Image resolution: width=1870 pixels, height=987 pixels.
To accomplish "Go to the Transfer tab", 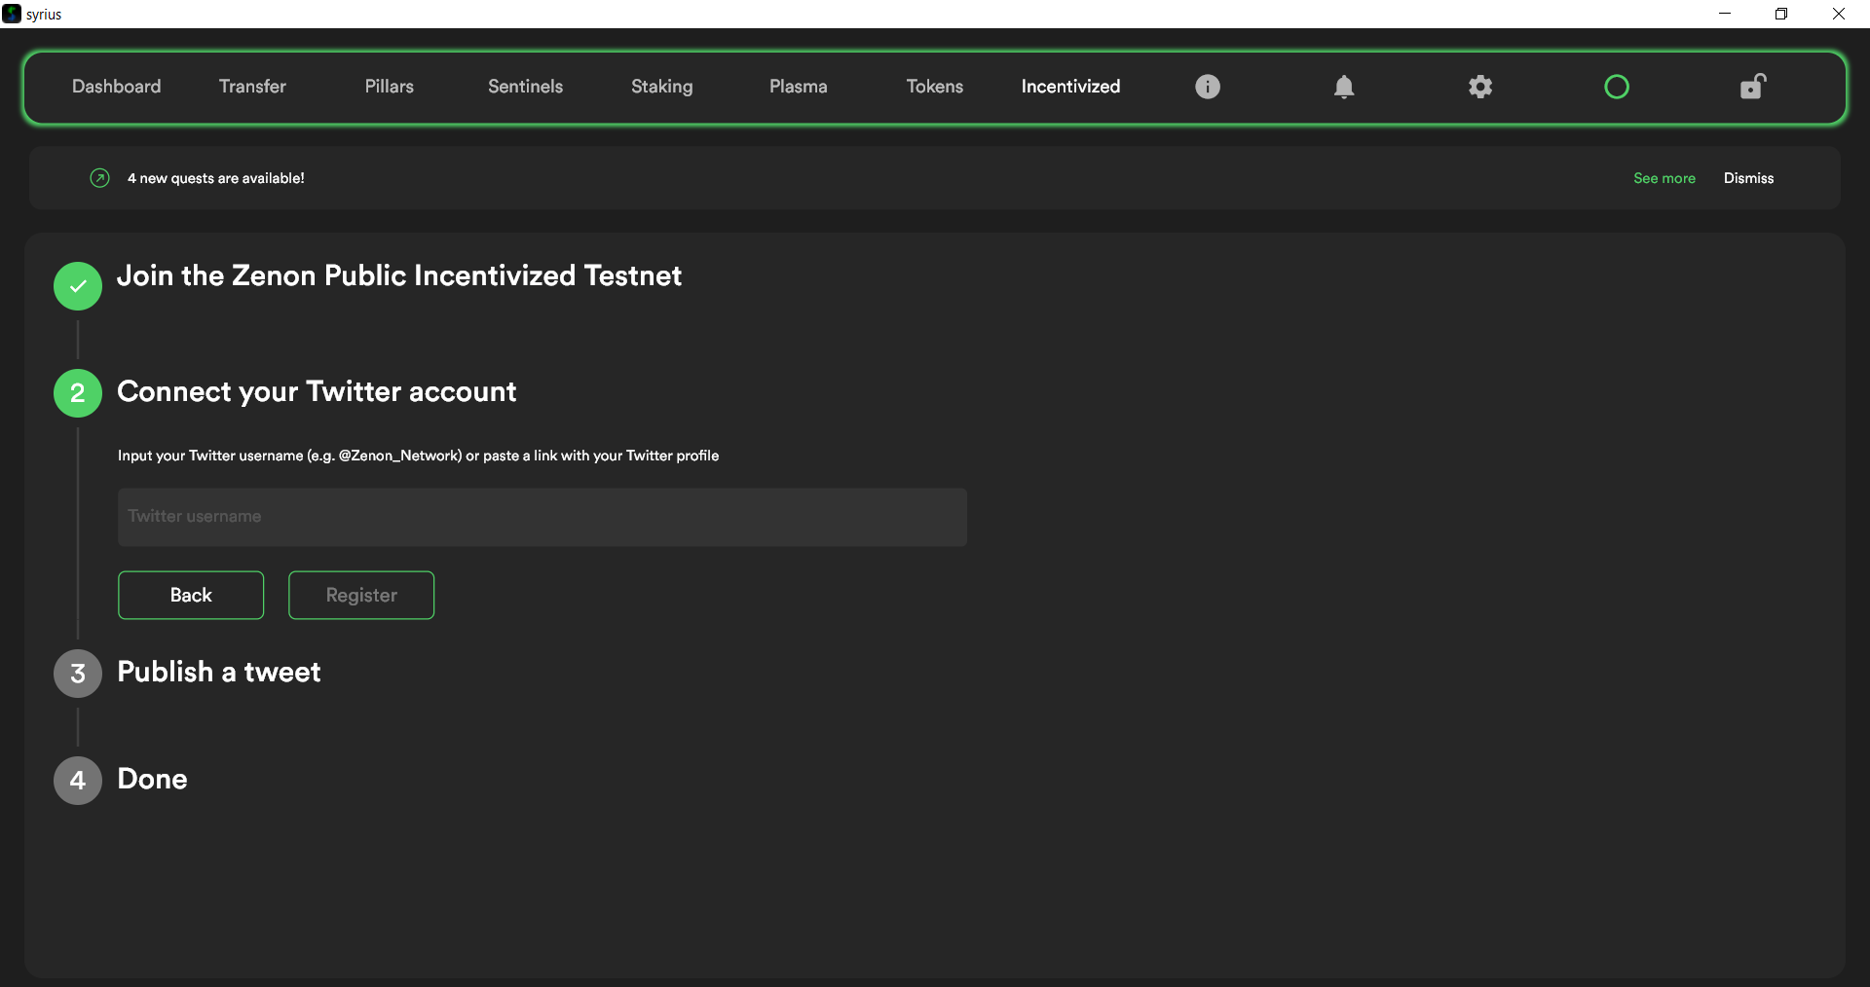I will (x=252, y=87).
